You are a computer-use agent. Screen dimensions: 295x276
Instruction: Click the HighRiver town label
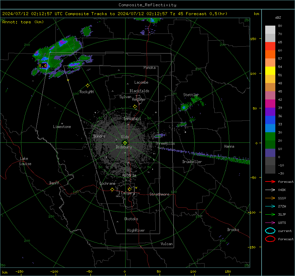[136, 230]
